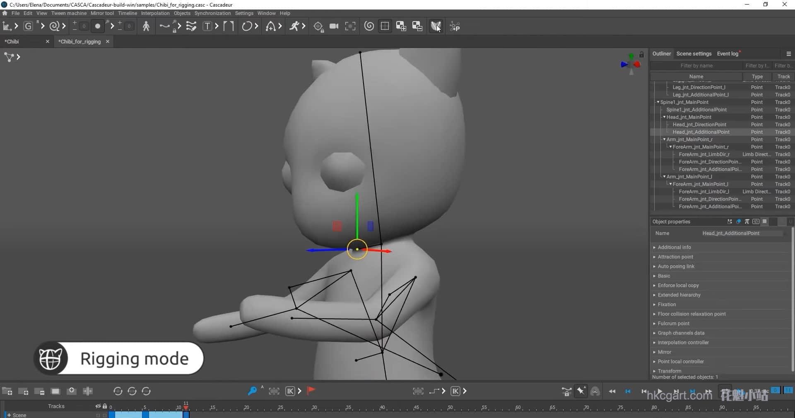The height and width of the screenshot is (418, 795).
Task: Click the locked target pivot icon
Action: 318,27
